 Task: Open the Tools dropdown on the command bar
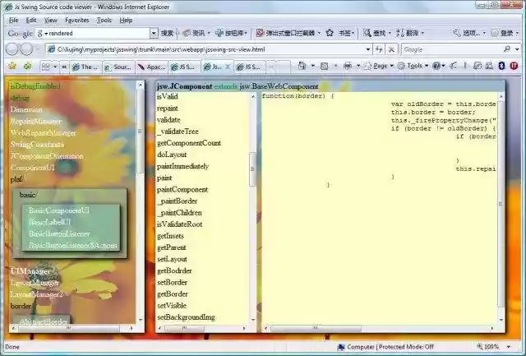413,66
